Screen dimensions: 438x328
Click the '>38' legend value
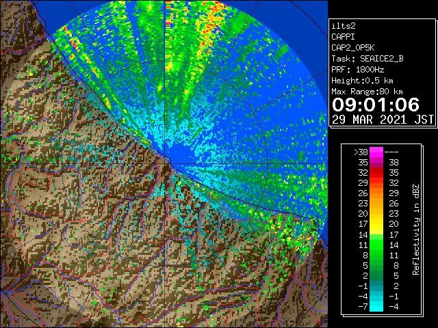[x=361, y=152]
